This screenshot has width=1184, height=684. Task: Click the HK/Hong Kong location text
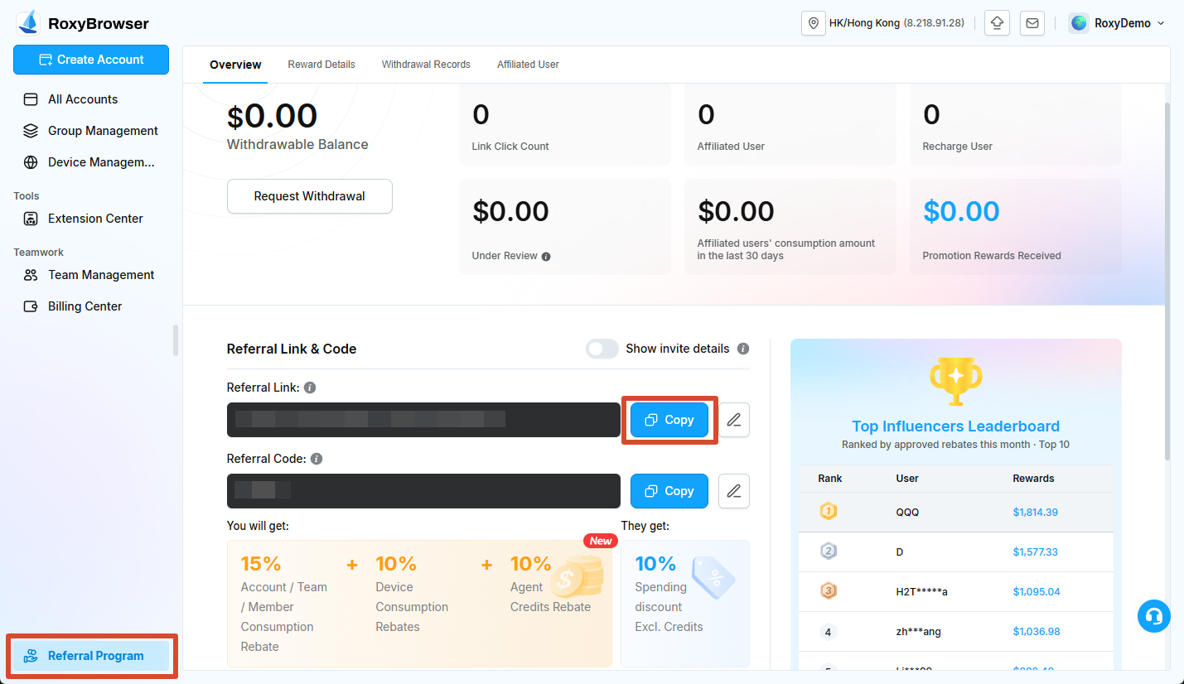[x=864, y=23]
